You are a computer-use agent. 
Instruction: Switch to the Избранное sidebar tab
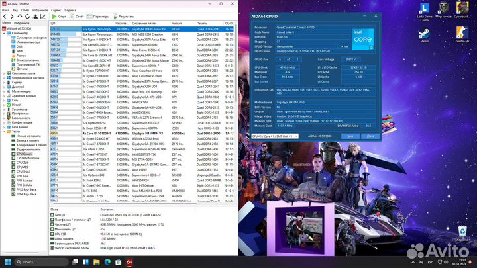click(22, 23)
